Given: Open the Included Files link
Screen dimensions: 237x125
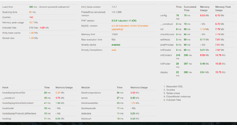Looking at the screenshot, I should (174, 100).
